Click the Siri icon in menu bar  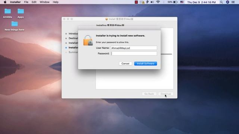coord(227,2)
